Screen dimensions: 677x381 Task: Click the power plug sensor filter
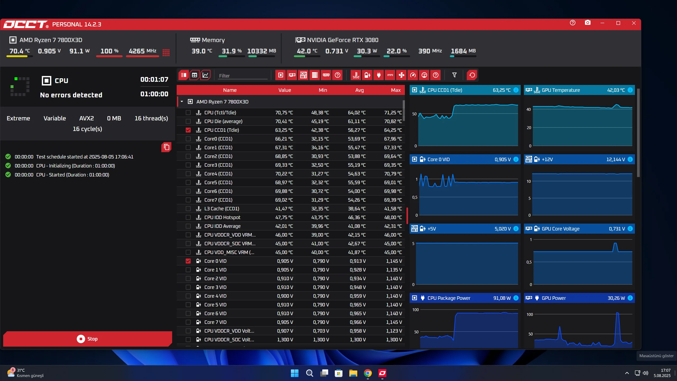click(379, 75)
